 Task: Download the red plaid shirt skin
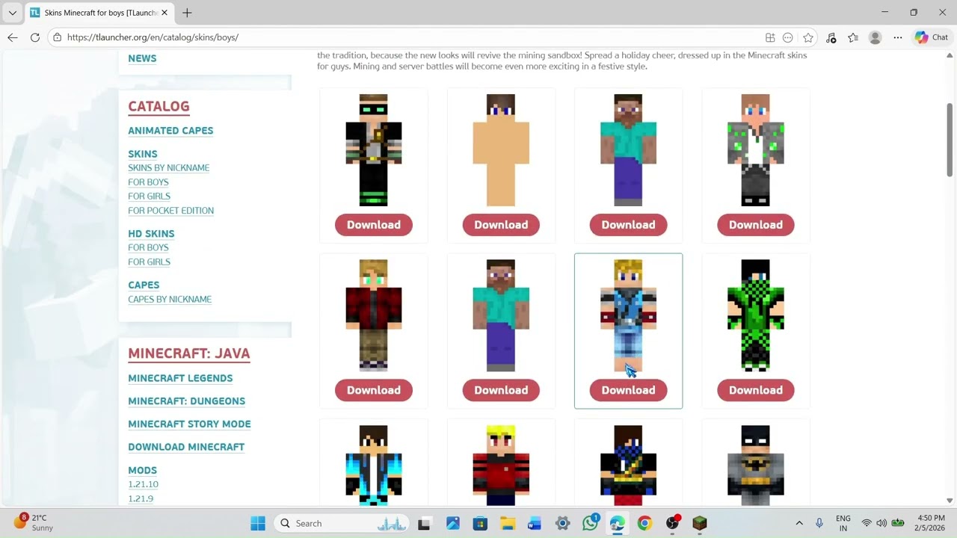coord(374,390)
